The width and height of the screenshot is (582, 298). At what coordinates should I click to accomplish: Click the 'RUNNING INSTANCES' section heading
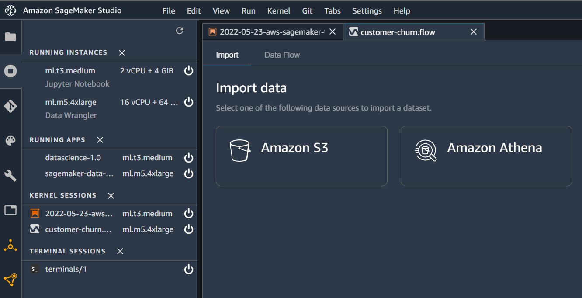tap(68, 52)
